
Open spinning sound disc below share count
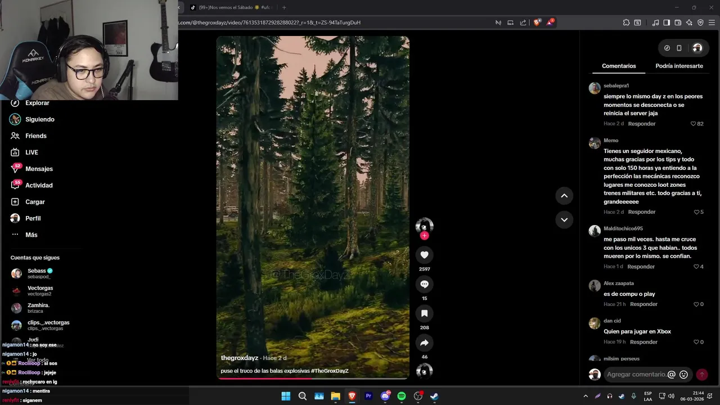[424, 371]
